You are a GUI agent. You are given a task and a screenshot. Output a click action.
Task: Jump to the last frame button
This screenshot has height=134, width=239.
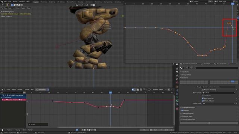95,130
